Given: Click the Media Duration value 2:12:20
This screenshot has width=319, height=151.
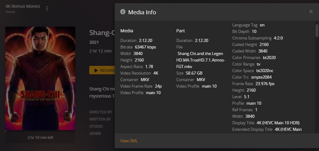Looking at the screenshot, I should (146, 40).
